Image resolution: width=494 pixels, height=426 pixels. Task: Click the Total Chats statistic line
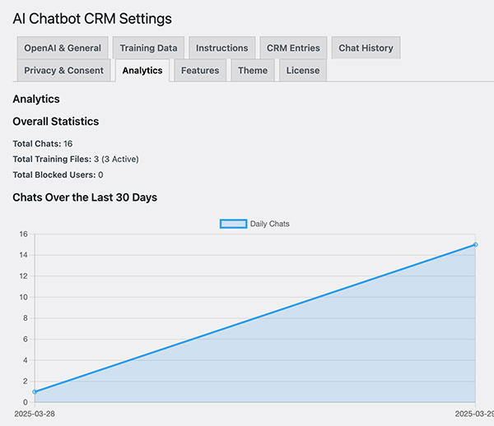[x=43, y=143]
